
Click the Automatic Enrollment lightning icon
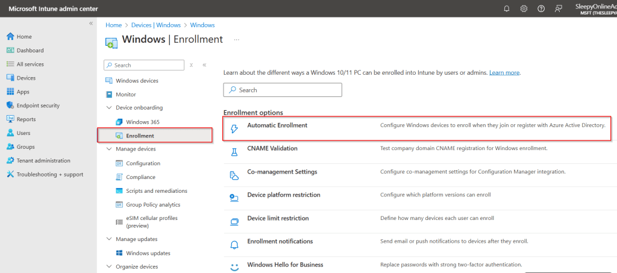[234, 128]
